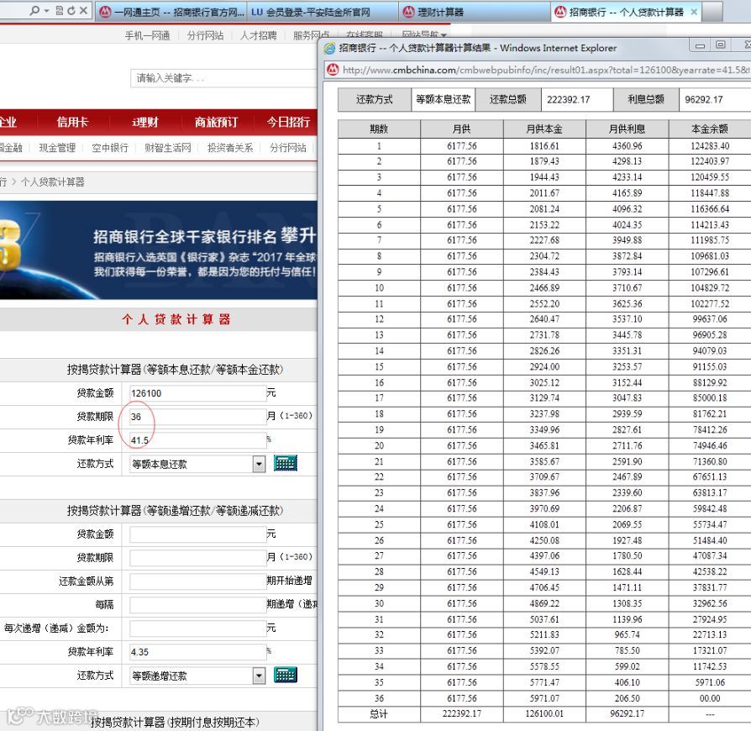
Task: Click period 12 本金余额 value 99637.06
Action: pos(710,319)
